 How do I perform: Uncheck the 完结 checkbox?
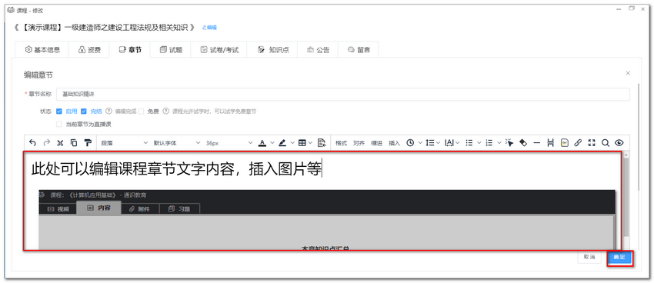(x=83, y=112)
